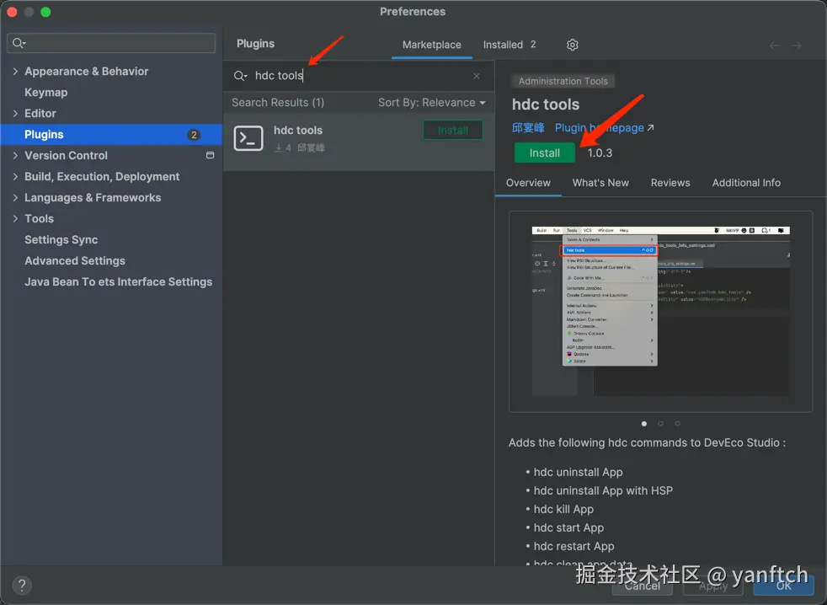Screen dimensions: 827x605
Task: Expand the Appearance & Behavior section
Action: click(14, 71)
